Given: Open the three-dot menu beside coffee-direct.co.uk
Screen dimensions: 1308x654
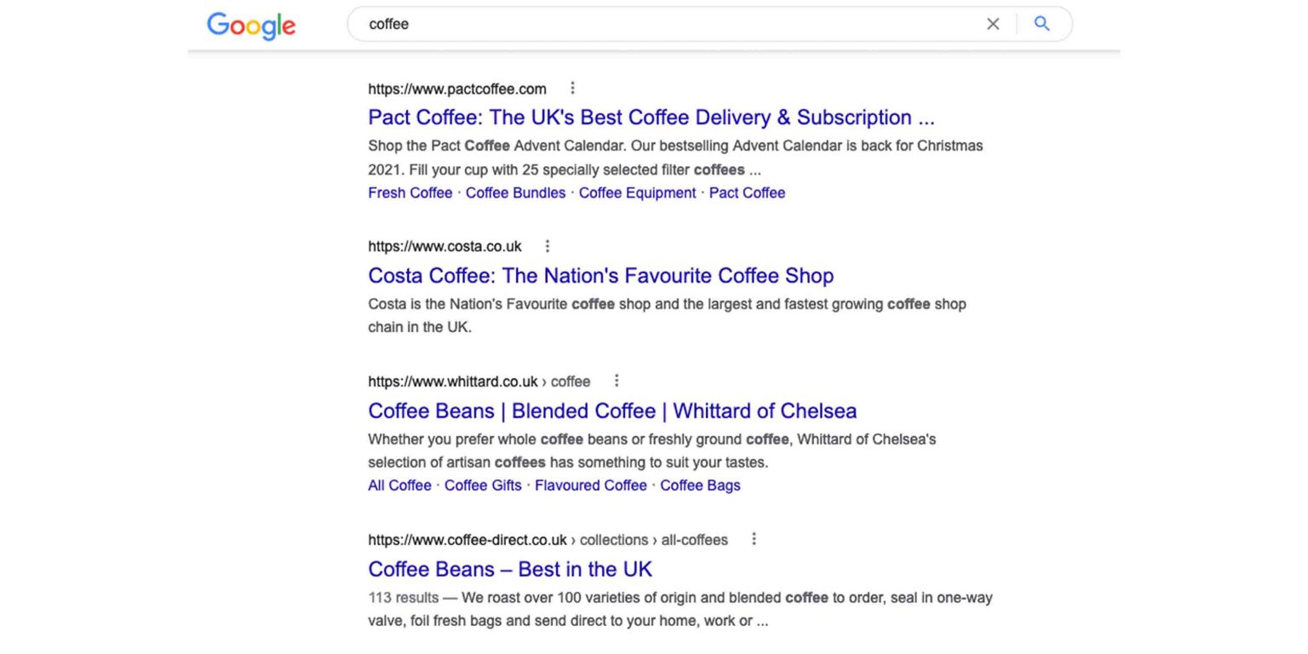Looking at the screenshot, I should click(x=754, y=539).
